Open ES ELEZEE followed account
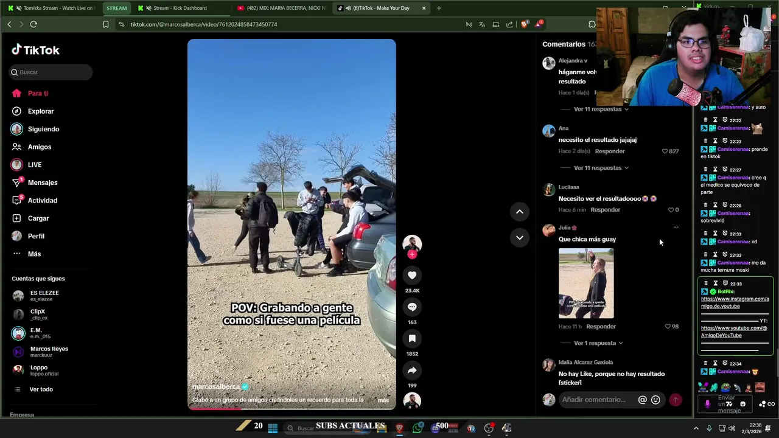Screen dimensions: 779x438 pyautogui.click(x=37, y=296)
